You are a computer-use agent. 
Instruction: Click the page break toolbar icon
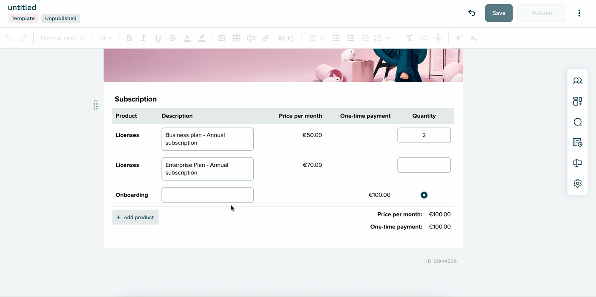pyautogui.click(x=424, y=38)
